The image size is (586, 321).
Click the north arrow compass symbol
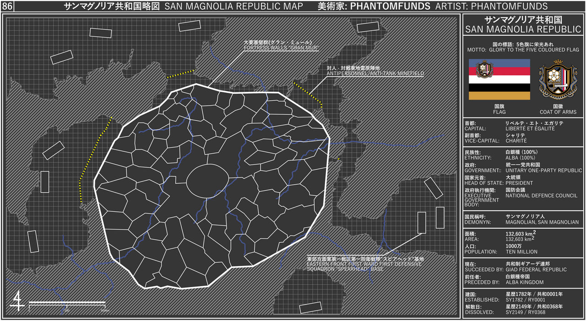17,301
